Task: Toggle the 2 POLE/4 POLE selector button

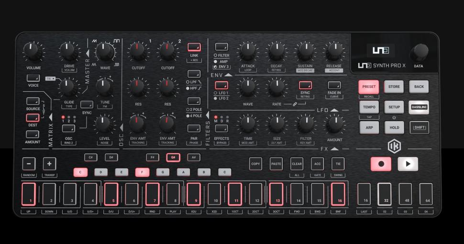Action: click(194, 101)
